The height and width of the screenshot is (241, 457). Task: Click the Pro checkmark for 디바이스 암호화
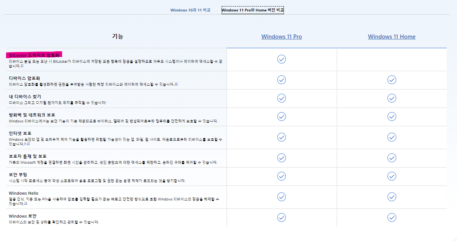[x=282, y=80]
